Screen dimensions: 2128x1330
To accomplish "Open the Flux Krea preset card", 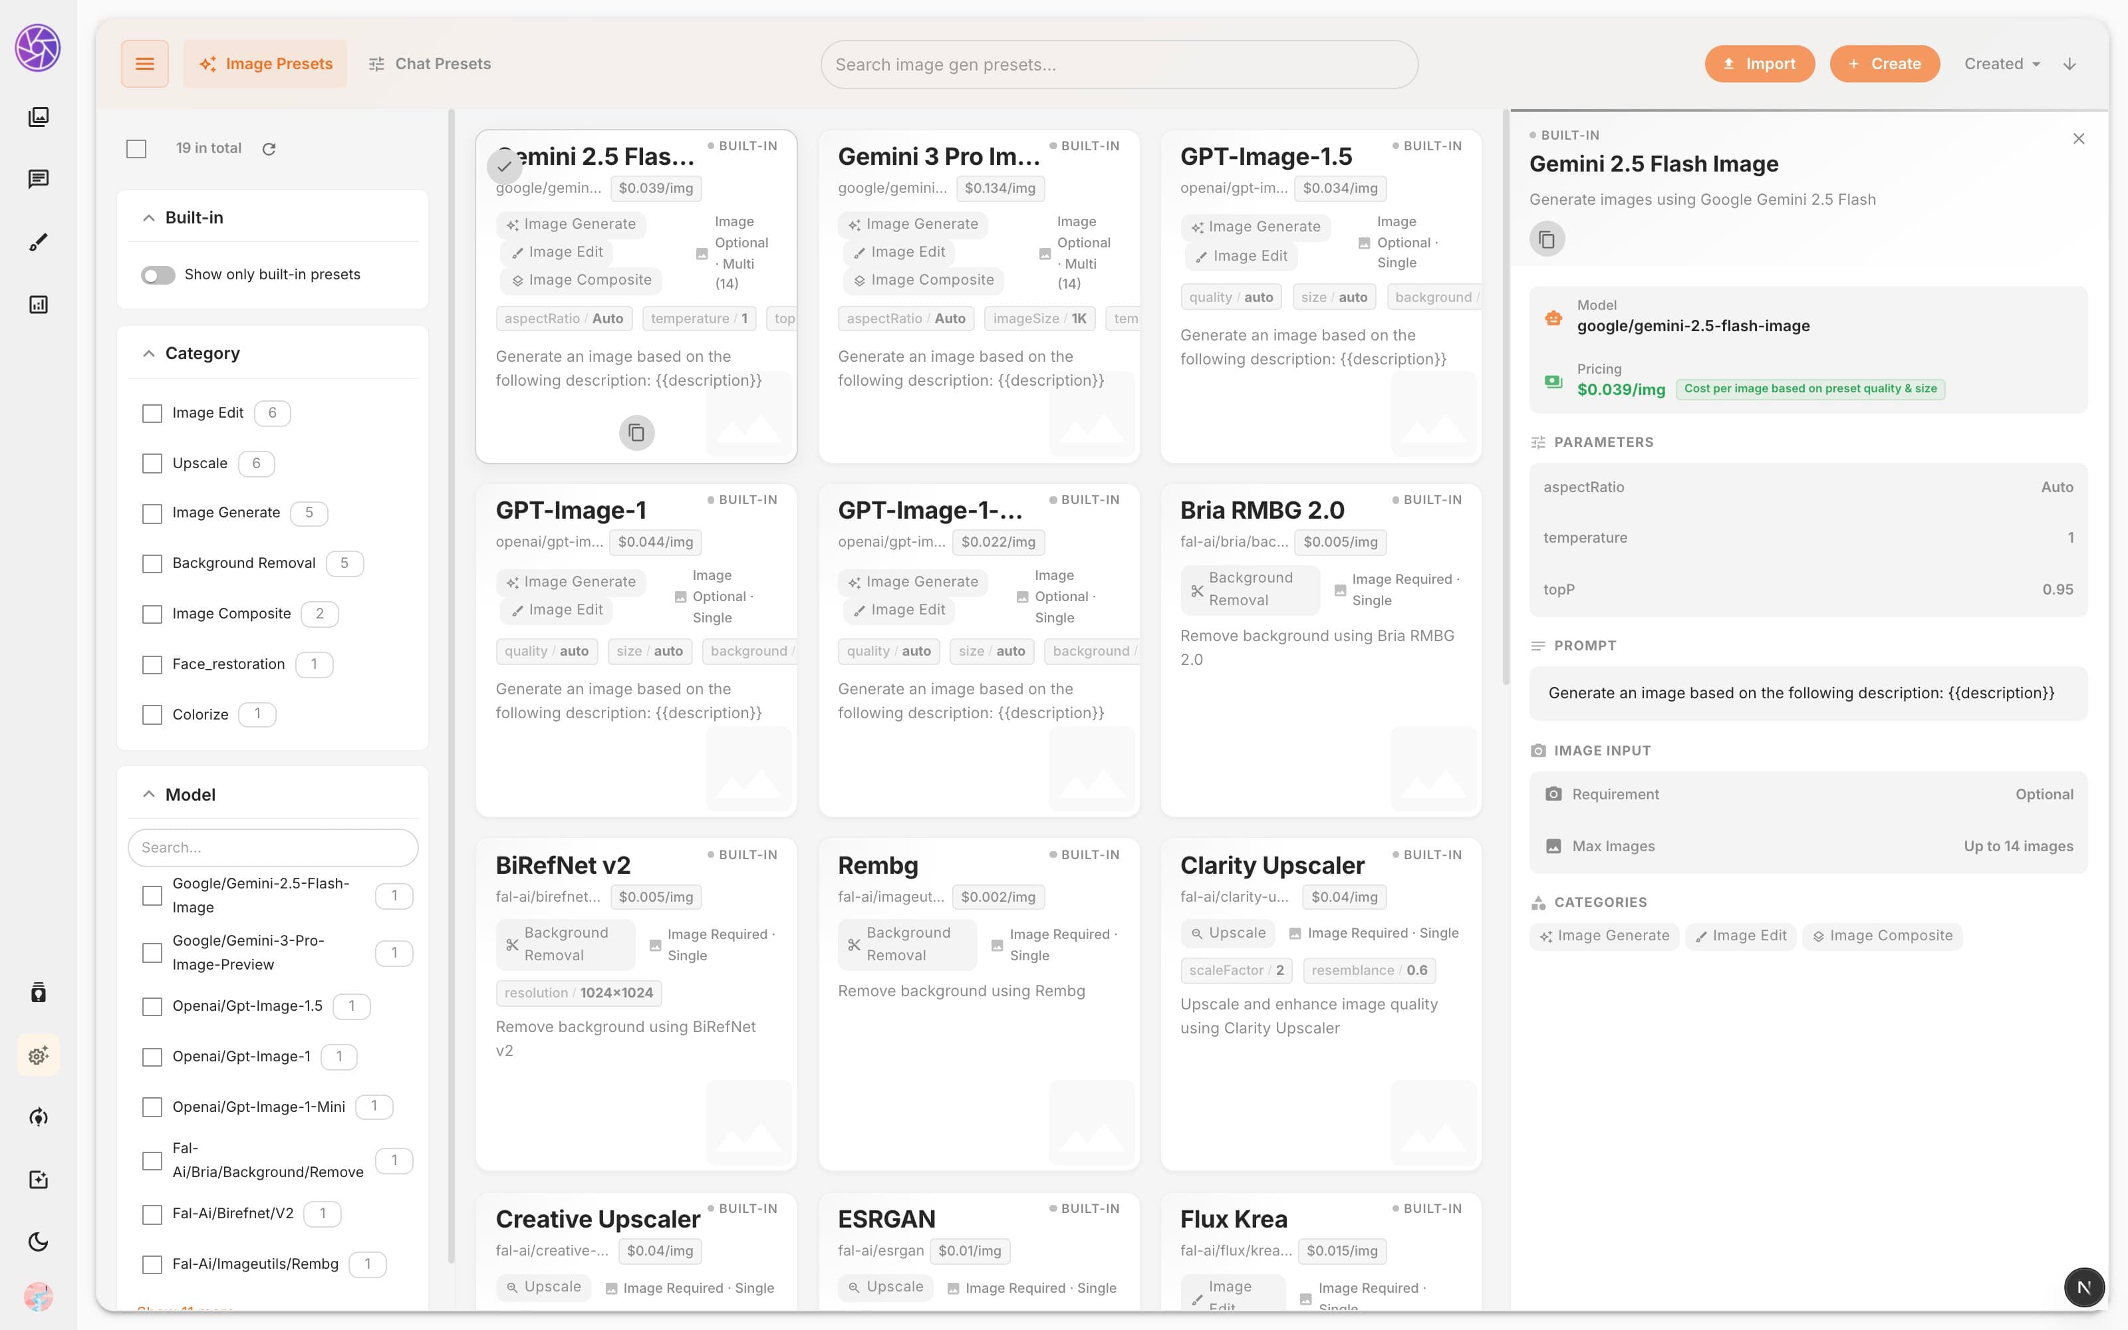I will pyautogui.click(x=1321, y=1252).
